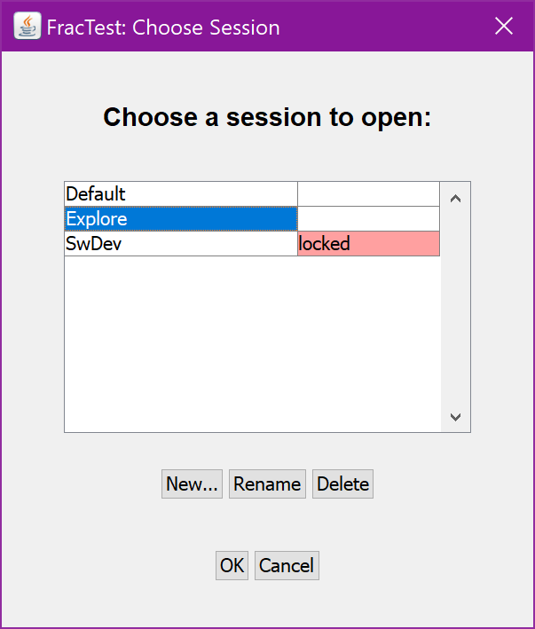Click the empty status cell beside Default
Image resolution: width=535 pixels, height=629 pixels.
pyautogui.click(x=368, y=194)
